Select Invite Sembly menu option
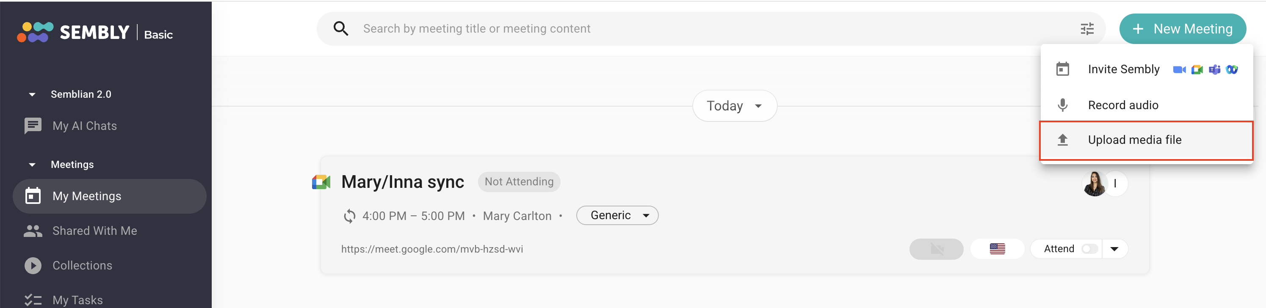 (1123, 69)
